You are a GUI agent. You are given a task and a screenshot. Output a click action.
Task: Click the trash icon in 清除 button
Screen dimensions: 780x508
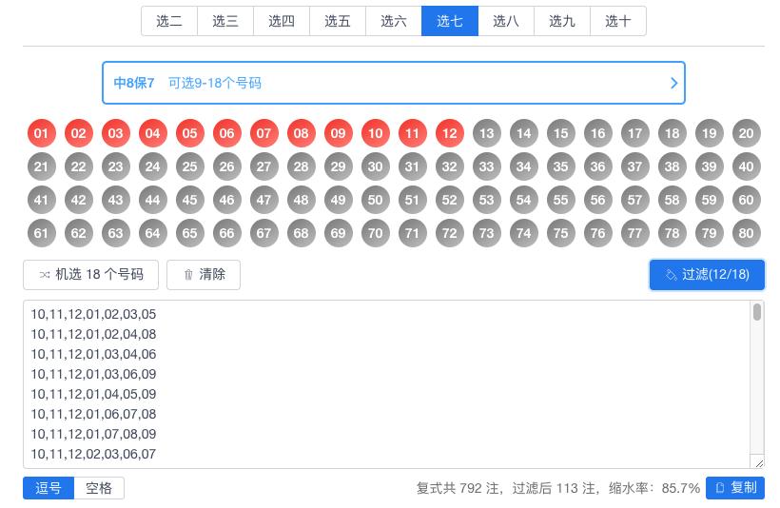[188, 275]
